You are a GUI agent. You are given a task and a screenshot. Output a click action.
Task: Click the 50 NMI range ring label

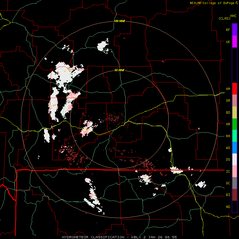119,70
